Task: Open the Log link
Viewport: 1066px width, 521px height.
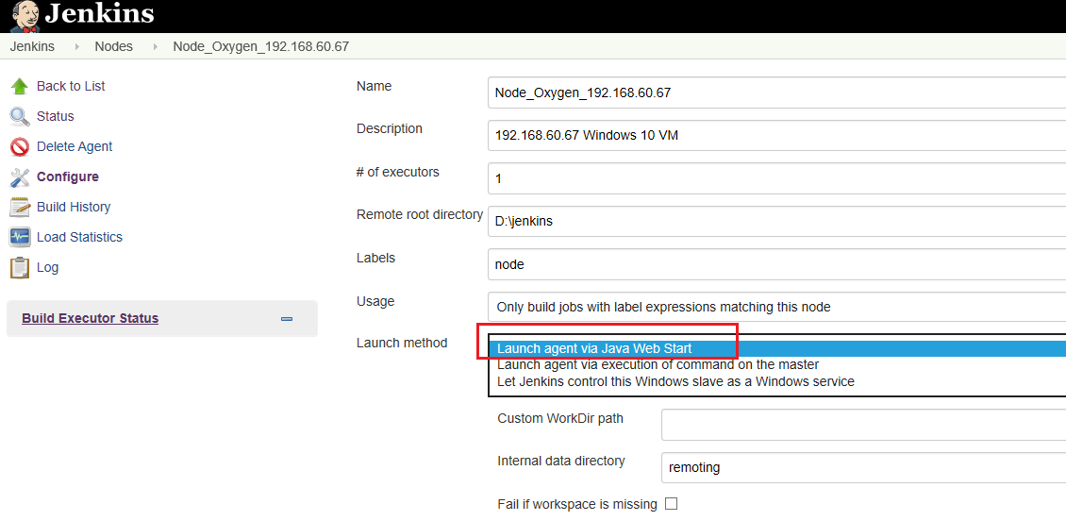Action: tap(47, 267)
